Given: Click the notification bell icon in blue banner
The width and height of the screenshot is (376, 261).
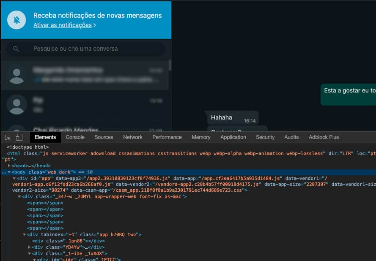Looking at the screenshot, I should [16, 19].
